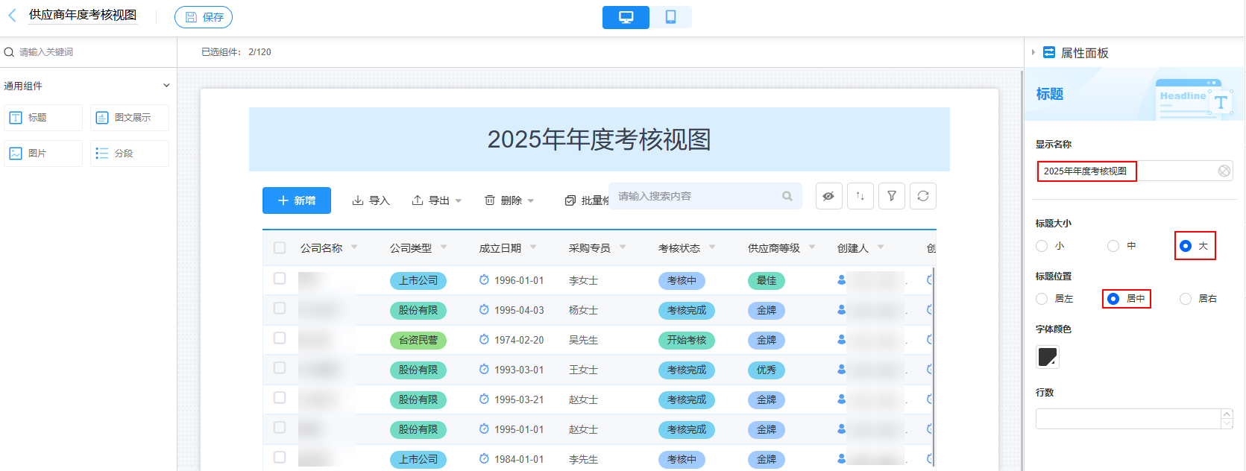This screenshot has height=471, width=1246.
Task: Open the 公司名称 column dropdown arrow
Action: tap(354, 247)
